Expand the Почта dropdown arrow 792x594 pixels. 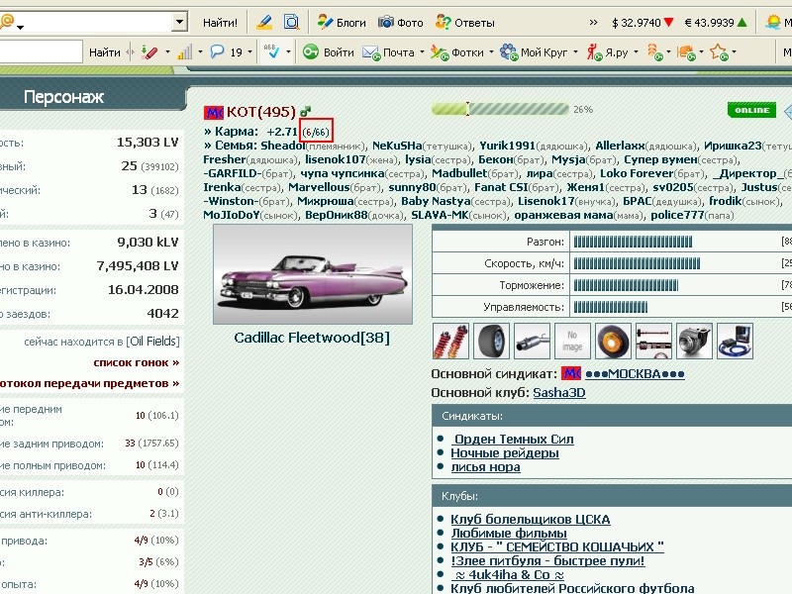click(x=422, y=52)
